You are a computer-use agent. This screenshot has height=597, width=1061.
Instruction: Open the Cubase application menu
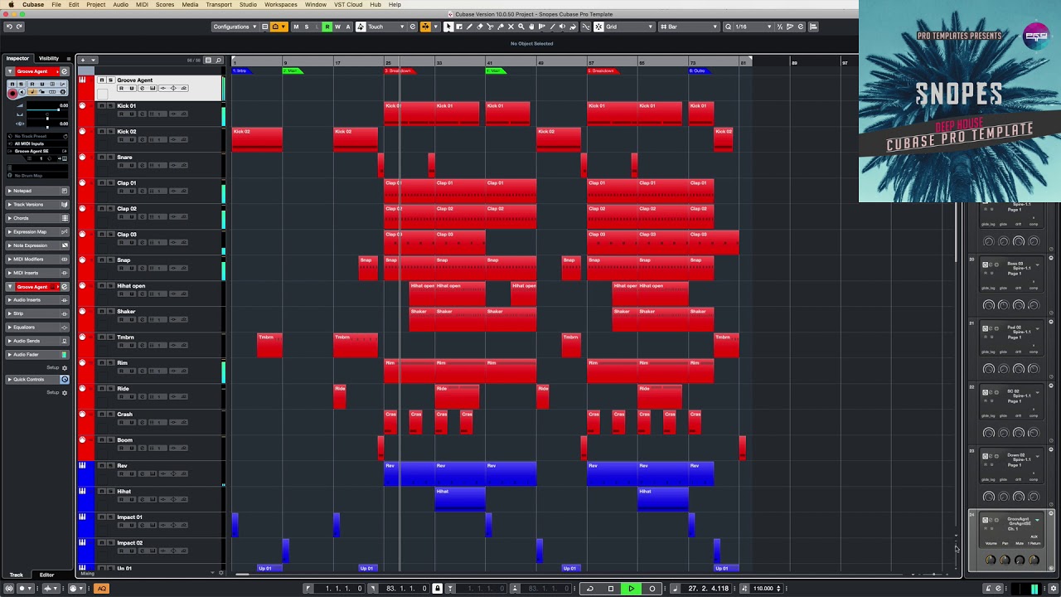click(x=33, y=4)
